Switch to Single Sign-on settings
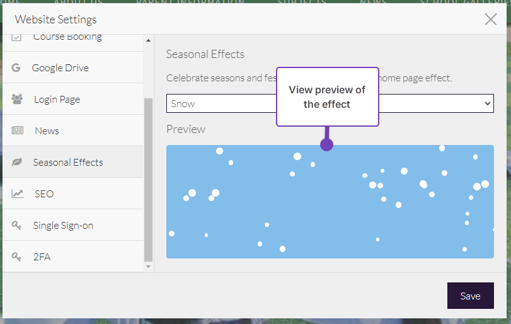Screen dimensions: 511x324 63,225
